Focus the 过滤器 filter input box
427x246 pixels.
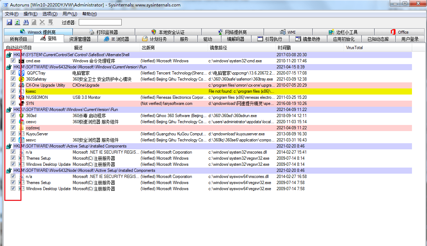[x=100, y=22]
